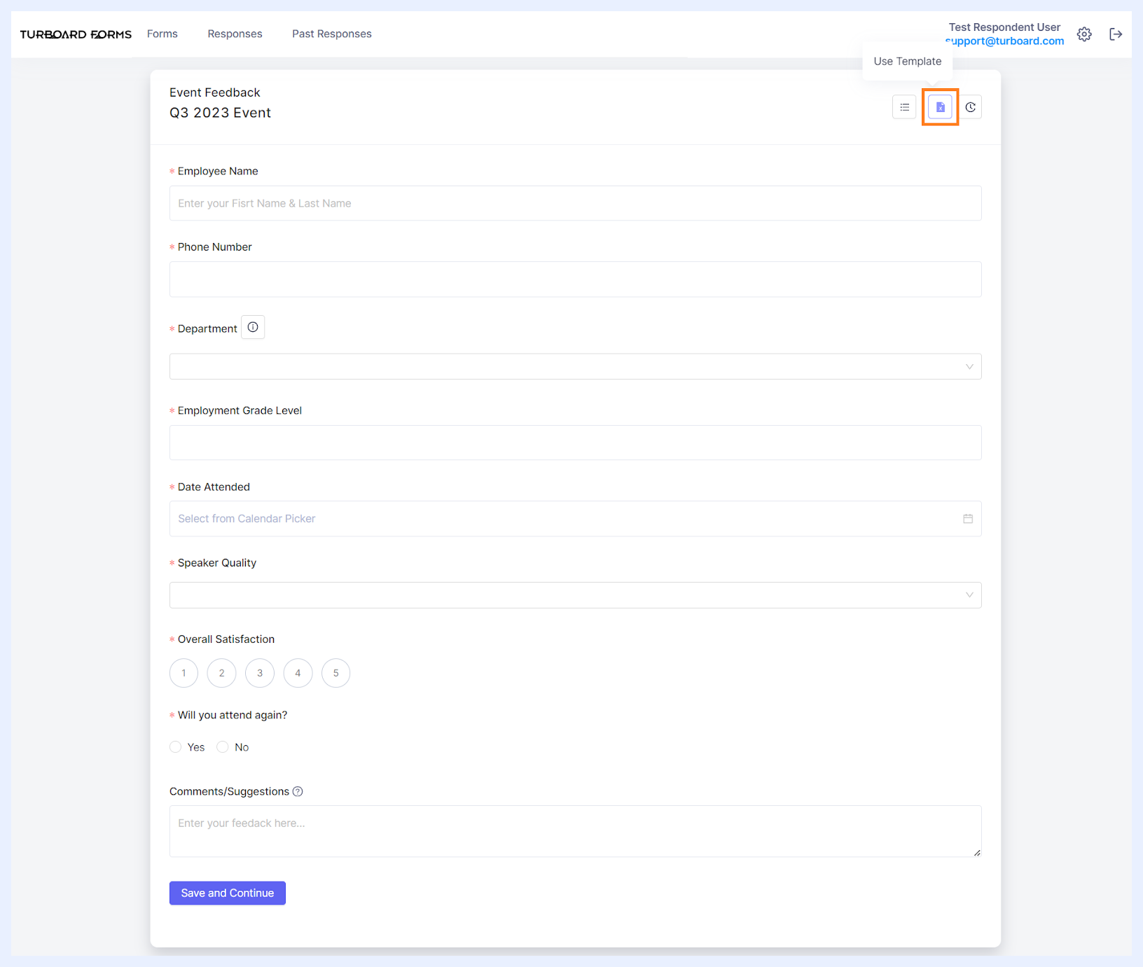Rate Overall Satisfaction as 4
1143x967 pixels.
click(298, 673)
